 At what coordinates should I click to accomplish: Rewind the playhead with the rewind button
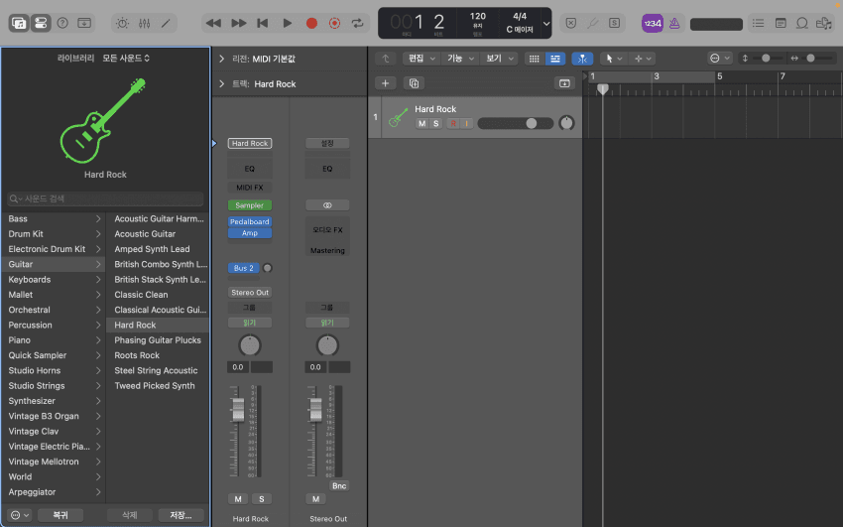click(213, 23)
